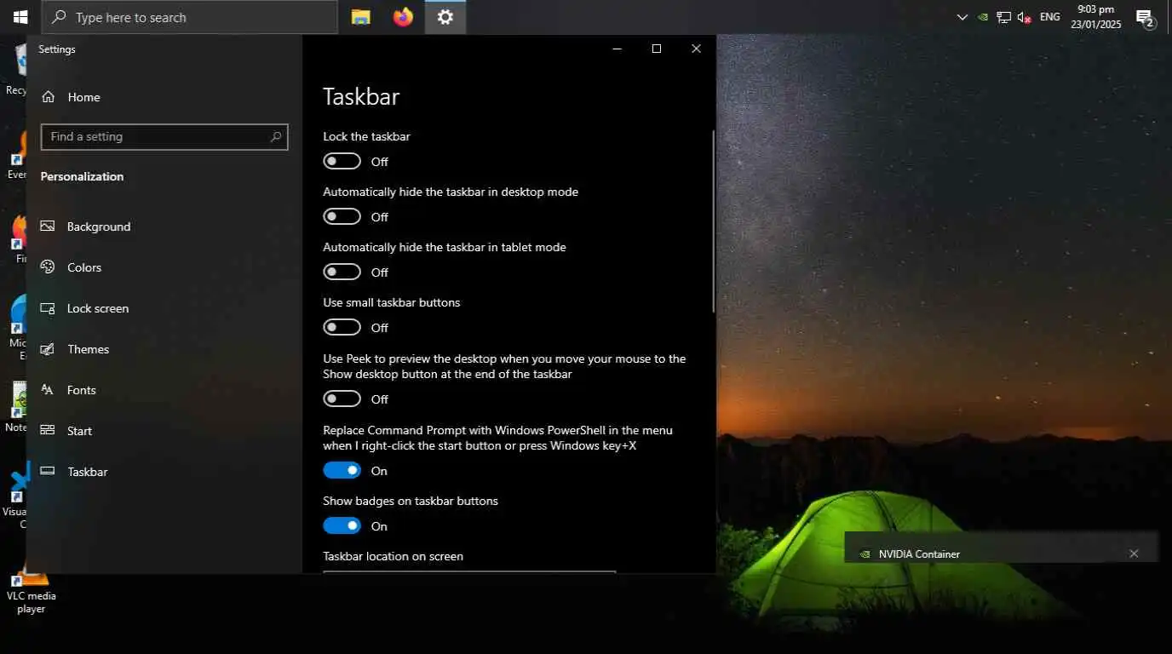Turn on Use small taskbar buttons
Image resolution: width=1172 pixels, height=654 pixels.
click(x=342, y=327)
